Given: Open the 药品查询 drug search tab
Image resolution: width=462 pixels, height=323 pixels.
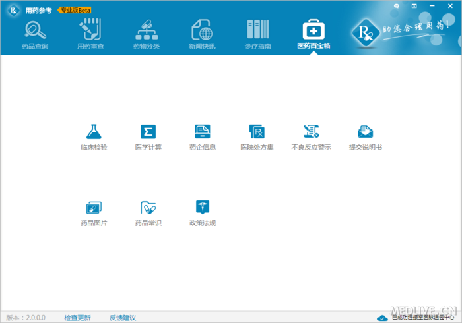Looking at the screenshot, I should coord(35,35).
